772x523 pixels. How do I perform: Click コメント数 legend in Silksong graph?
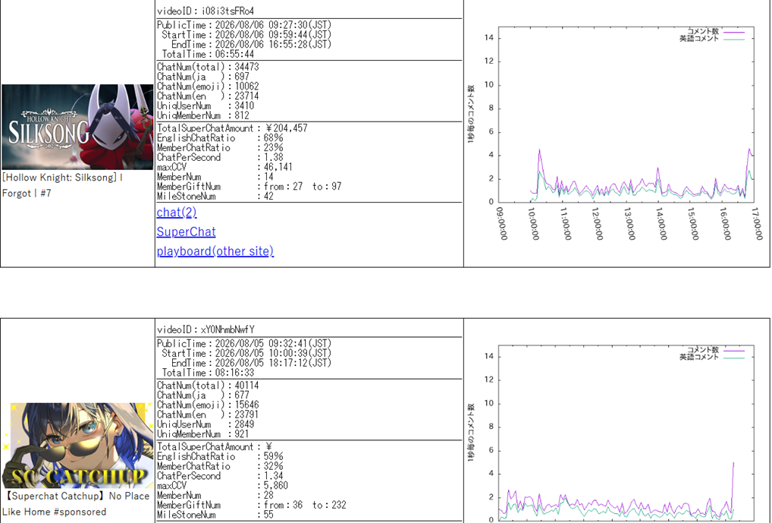pos(703,31)
